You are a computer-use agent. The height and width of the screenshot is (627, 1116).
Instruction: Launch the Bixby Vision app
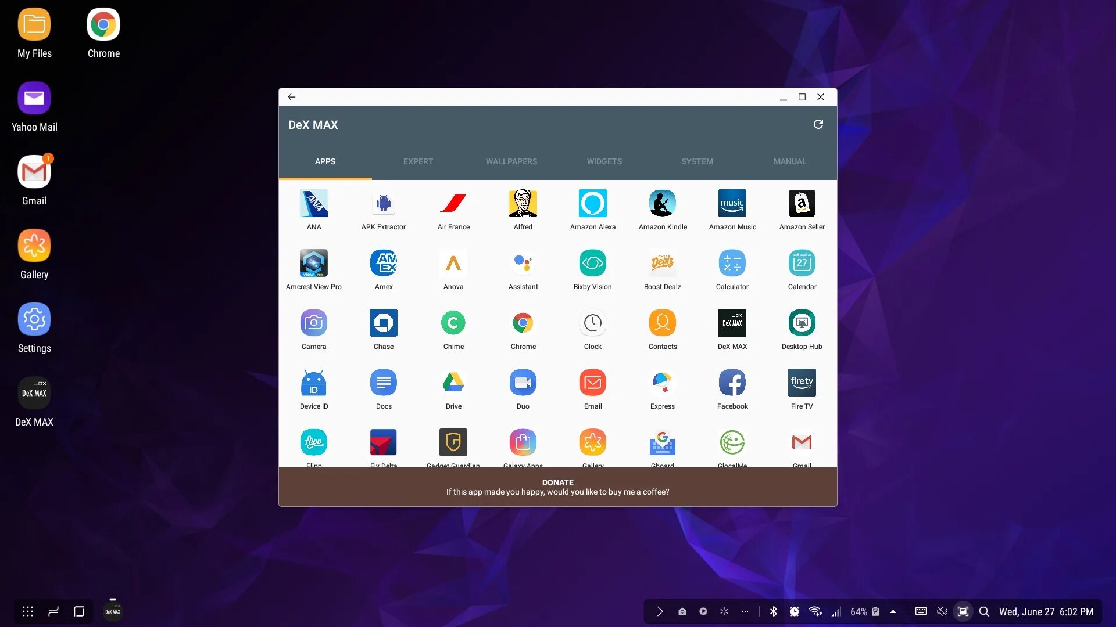coord(592,264)
